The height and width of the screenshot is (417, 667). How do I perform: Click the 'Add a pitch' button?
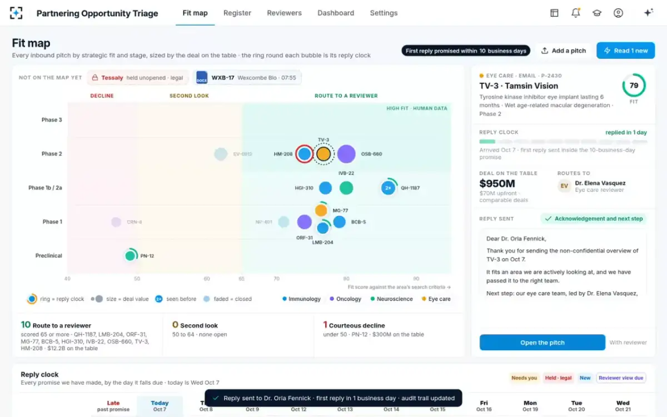[x=564, y=51]
